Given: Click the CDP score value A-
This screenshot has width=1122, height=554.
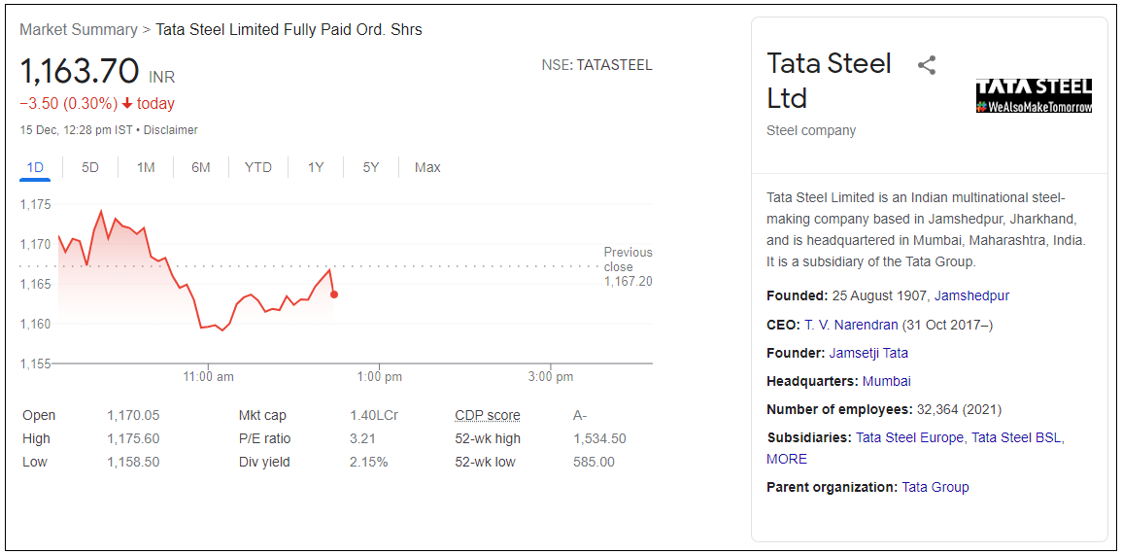Looking at the screenshot, I should point(580,415).
